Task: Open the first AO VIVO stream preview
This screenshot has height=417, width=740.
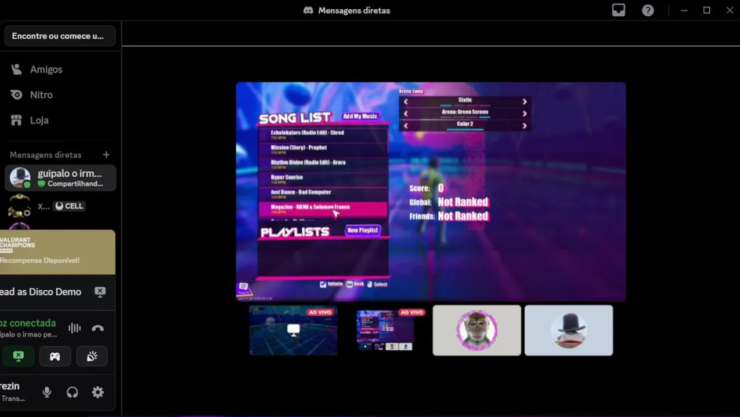Action: 294,330
